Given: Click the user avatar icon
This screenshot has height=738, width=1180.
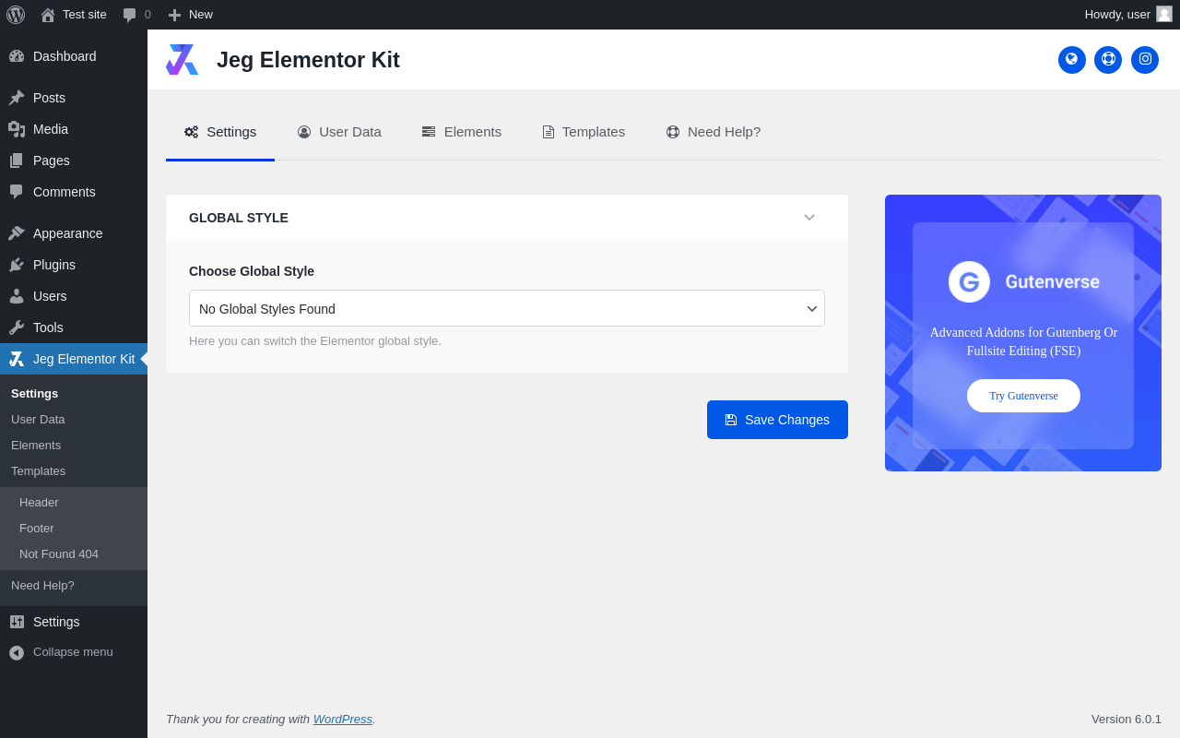Looking at the screenshot, I should click(x=1164, y=14).
